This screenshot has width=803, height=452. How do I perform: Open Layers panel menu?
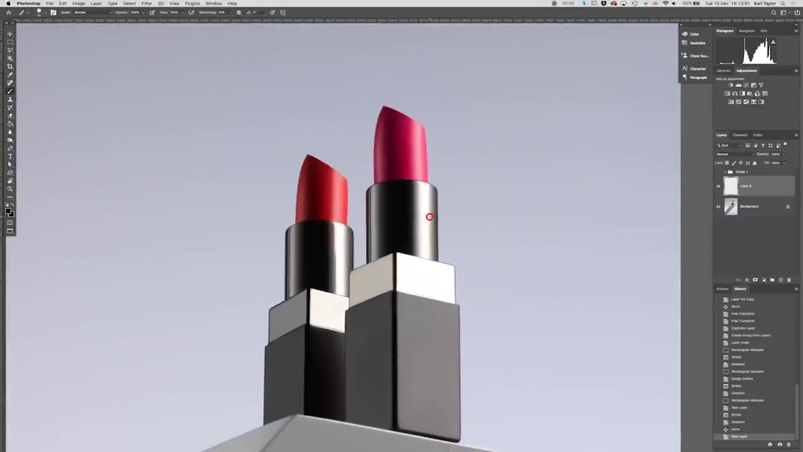pyautogui.click(x=796, y=135)
